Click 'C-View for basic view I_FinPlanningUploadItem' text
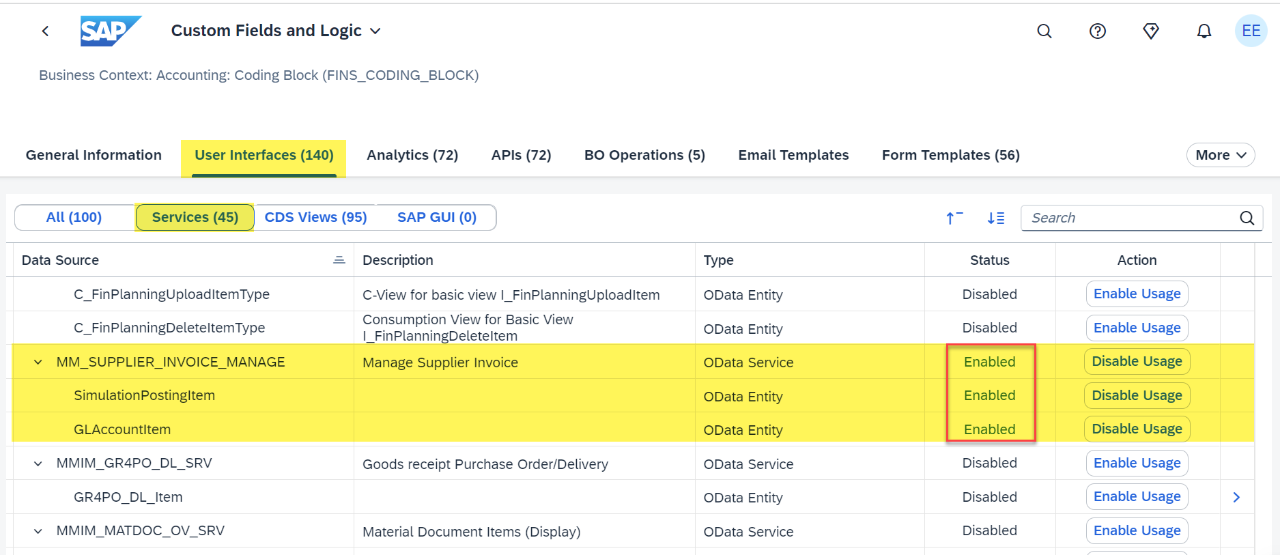Screen dimensions: 1280x555 tap(511, 295)
